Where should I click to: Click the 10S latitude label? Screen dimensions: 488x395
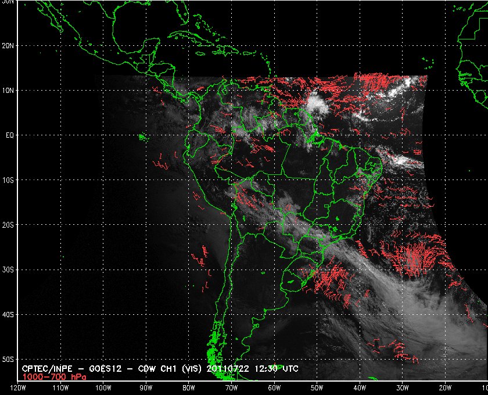pyautogui.click(x=8, y=180)
